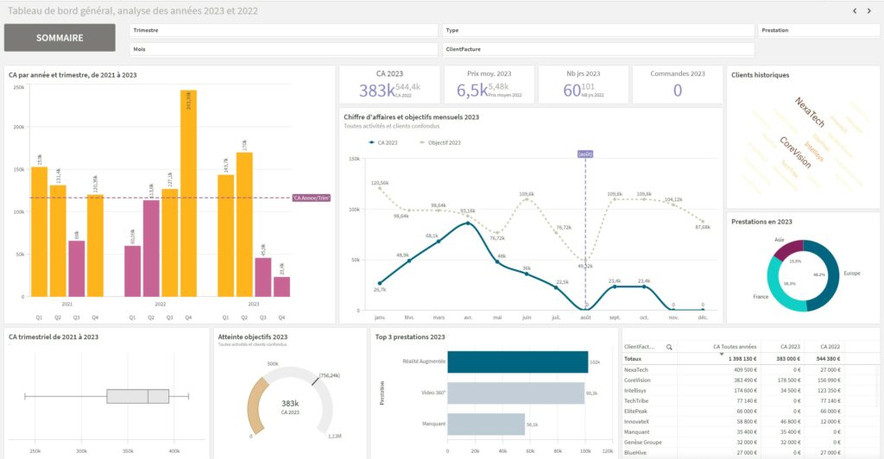This screenshot has width=884, height=459.
Task: Select Intellisys row in the table
Action: [x=750, y=391]
